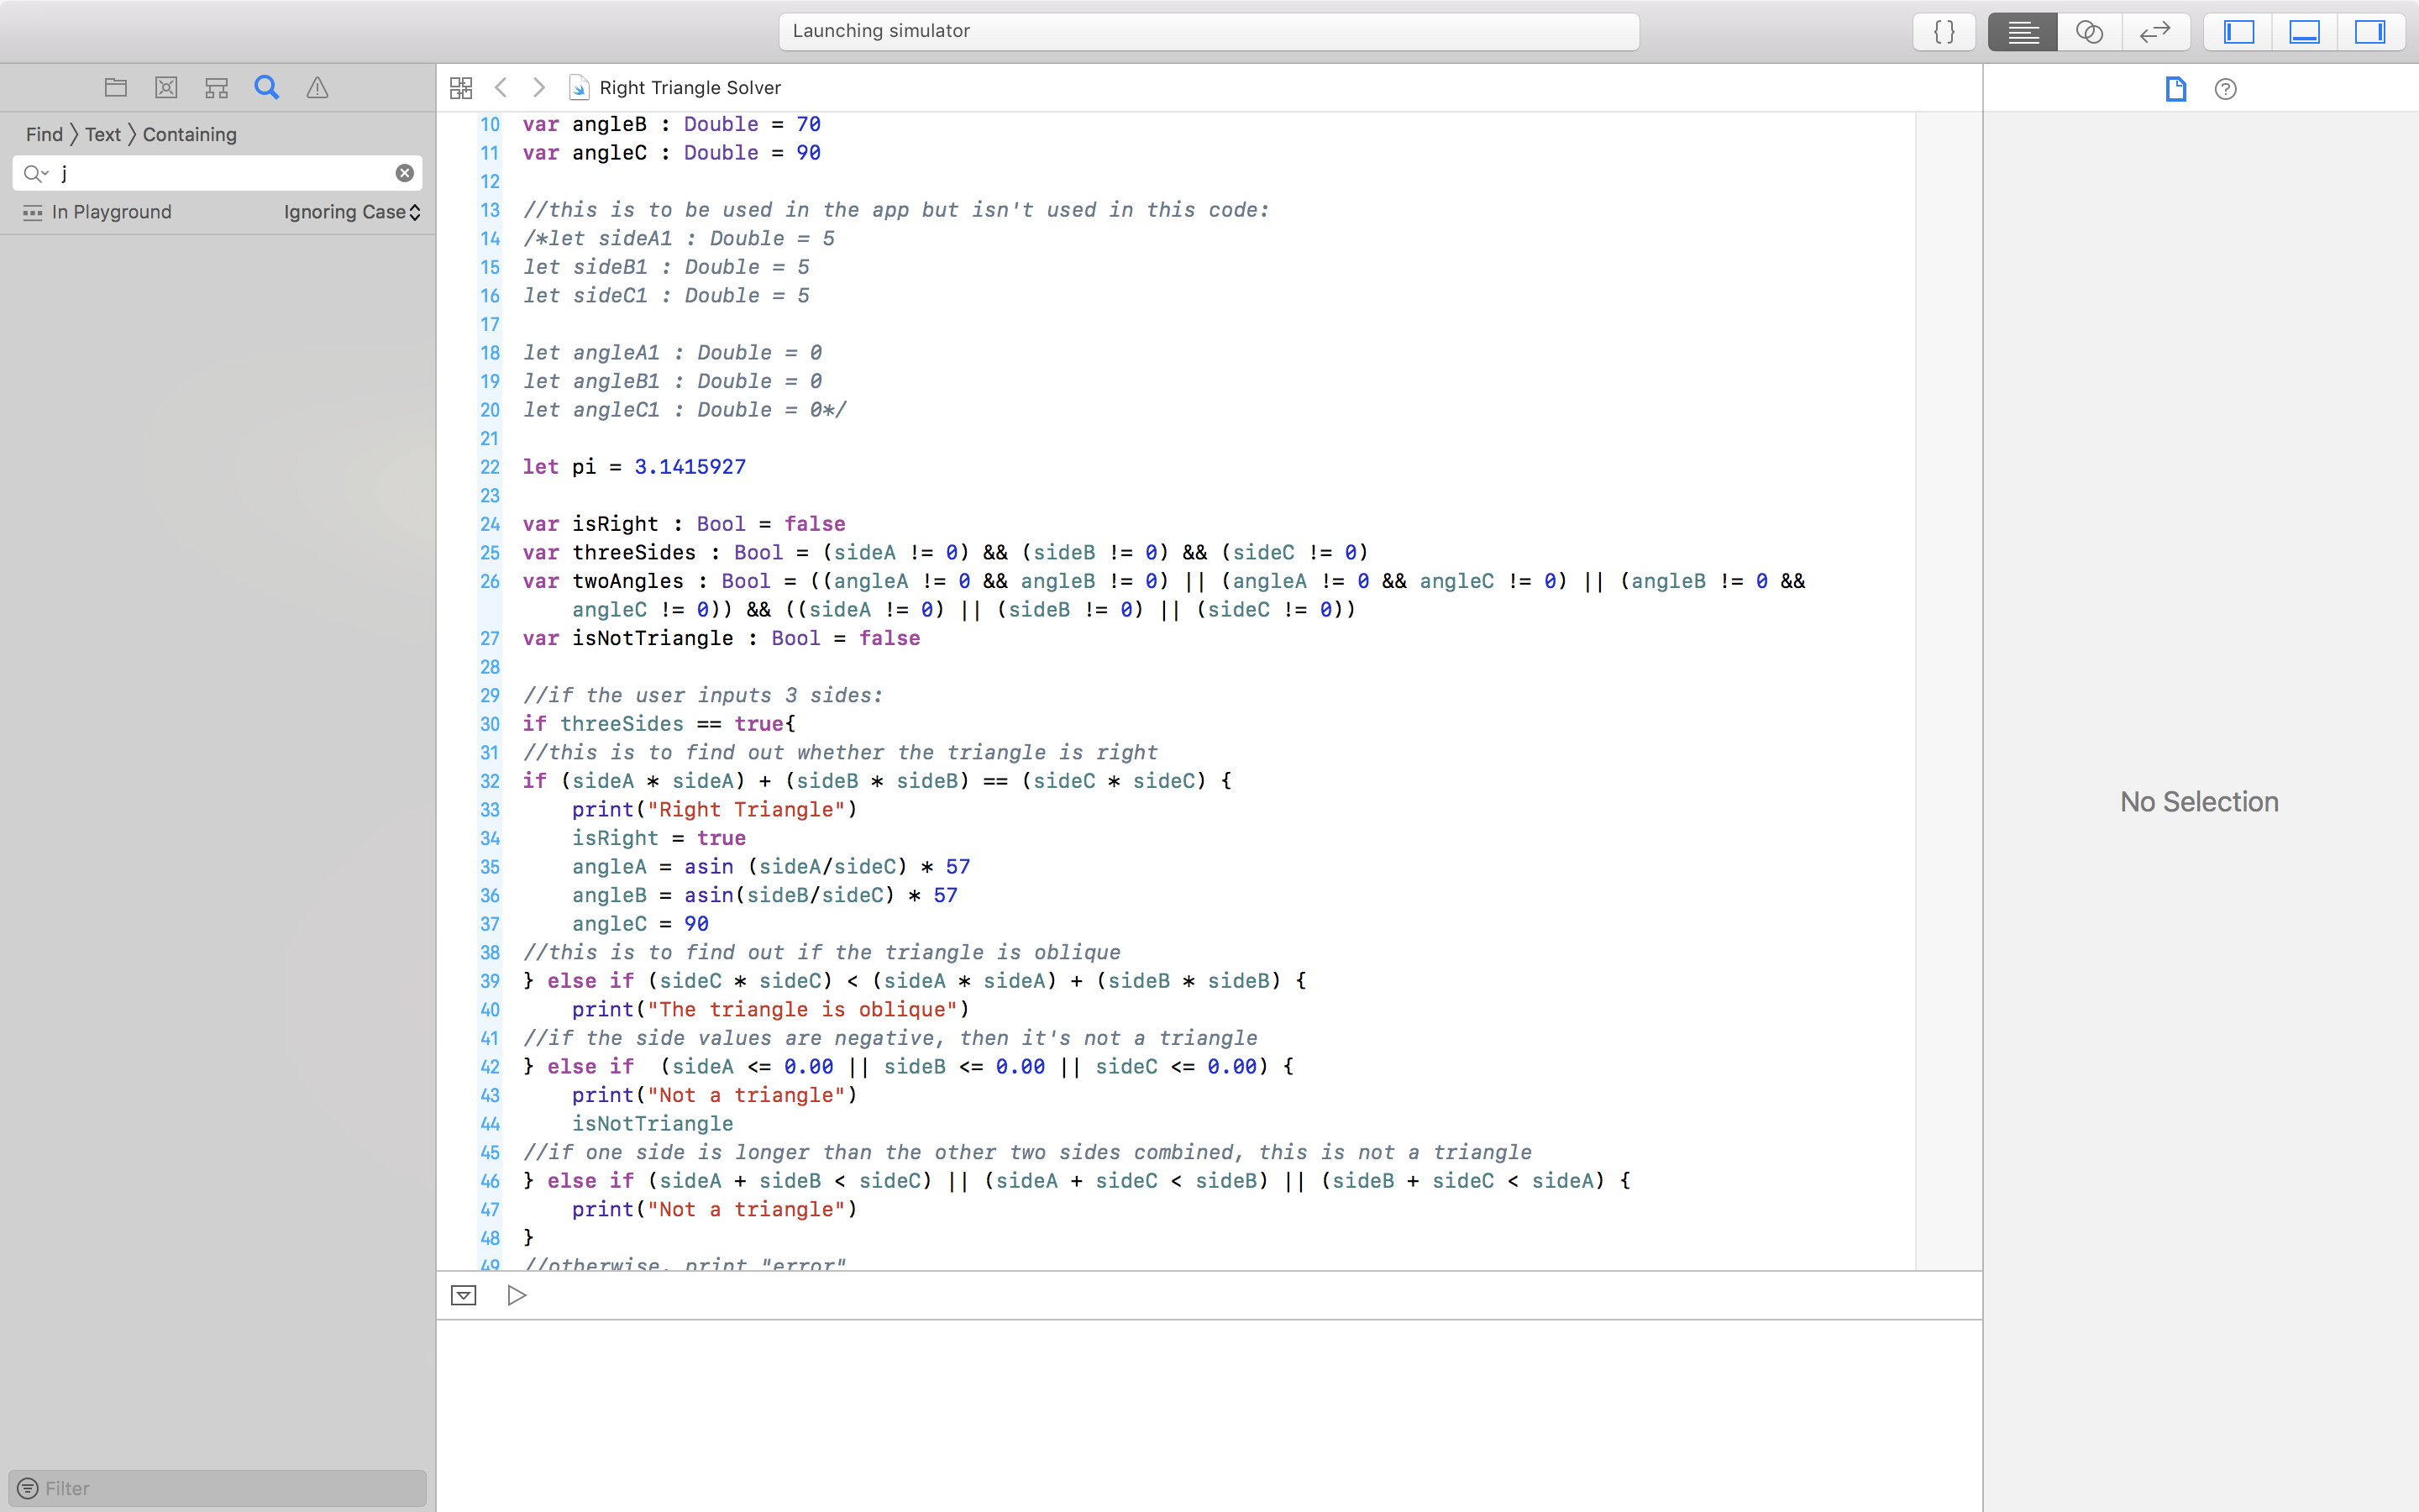2419x1512 pixels.
Task: Open the Project navigator folder icon
Action: [x=116, y=88]
